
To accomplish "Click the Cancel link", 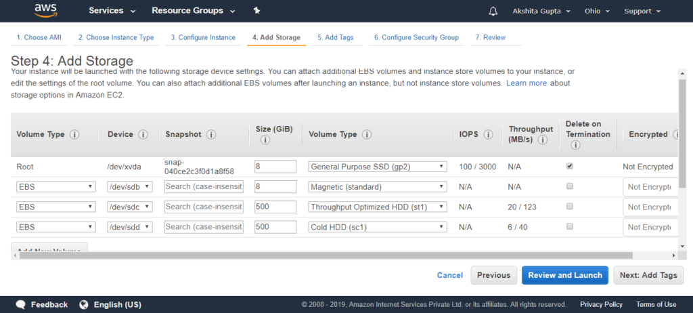I will (x=450, y=275).
